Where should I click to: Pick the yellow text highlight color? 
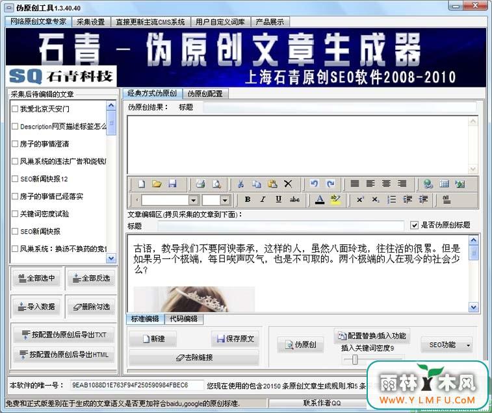tap(335, 199)
